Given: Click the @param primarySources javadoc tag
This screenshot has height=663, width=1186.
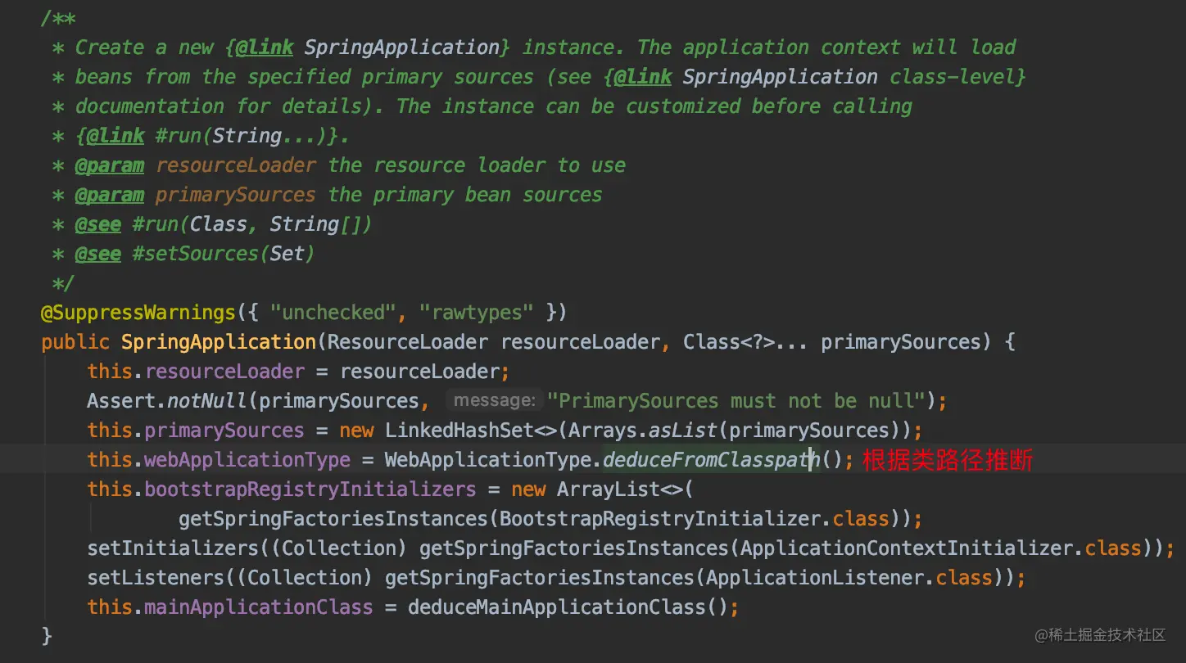Looking at the screenshot, I should [x=196, y=195].
